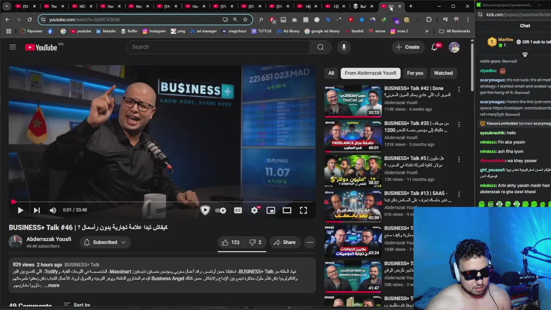Open BUSINESS+ Talk #5 thumbnail

353,171
